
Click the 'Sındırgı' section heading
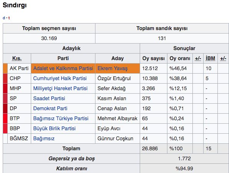pos(15,5)
